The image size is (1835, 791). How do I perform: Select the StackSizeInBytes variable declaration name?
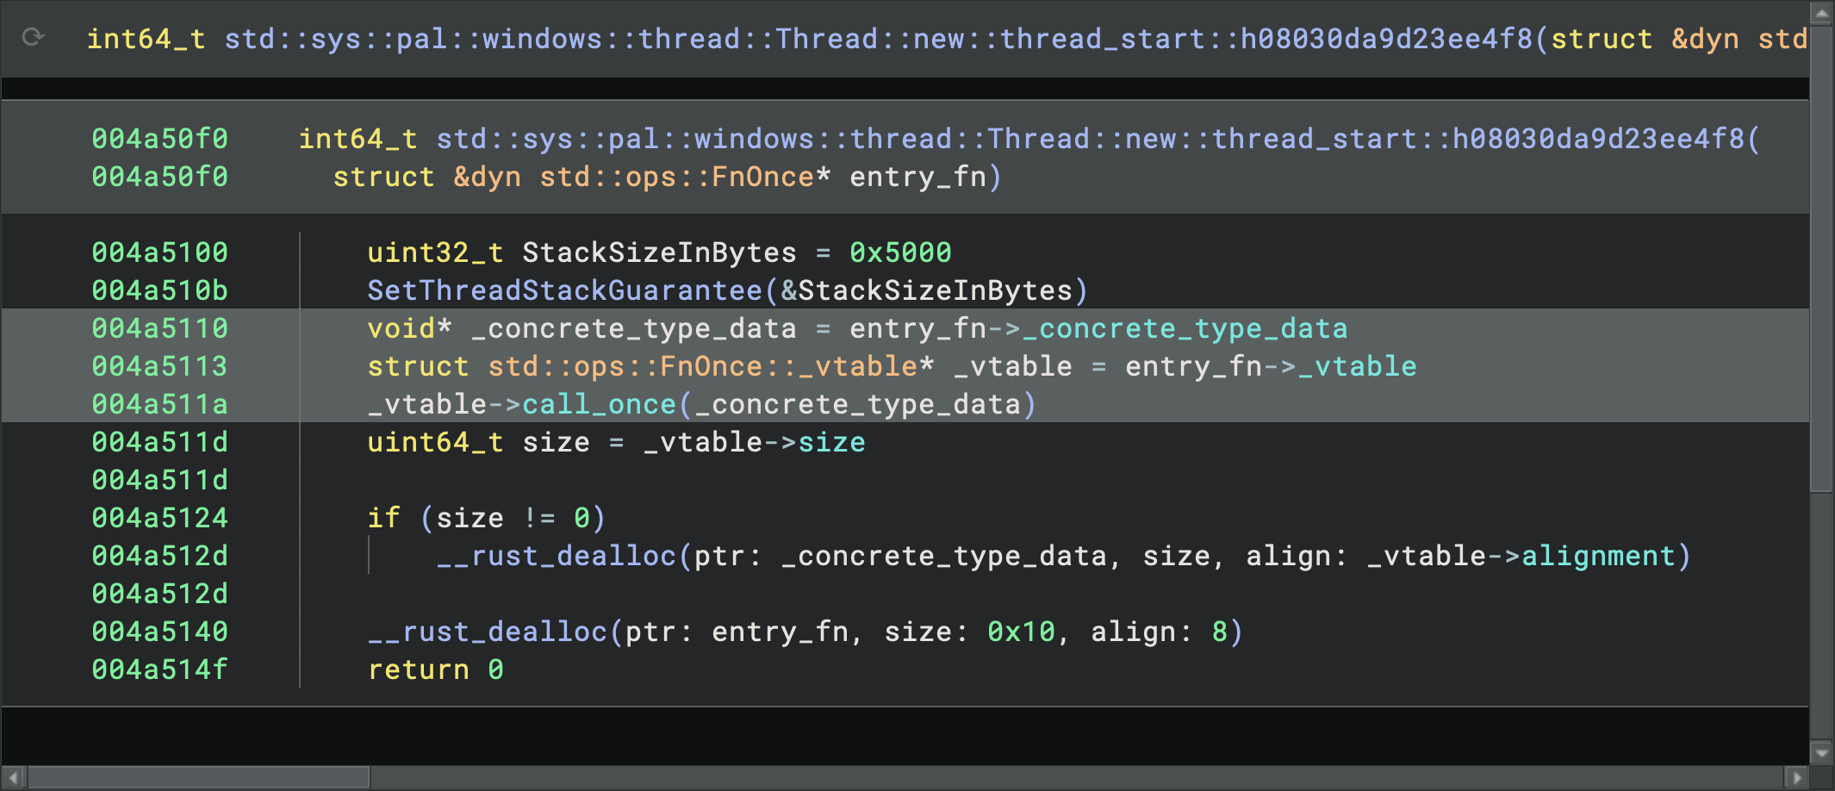[659, 252]
